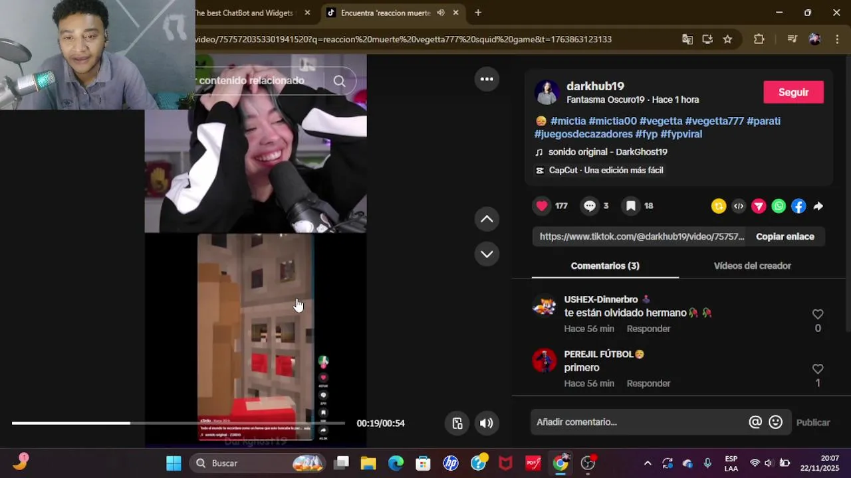
Task: Click the taskbar Buscar search box
Action: 257,463
